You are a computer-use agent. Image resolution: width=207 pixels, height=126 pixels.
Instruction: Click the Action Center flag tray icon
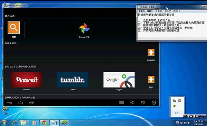click(181, 123)
